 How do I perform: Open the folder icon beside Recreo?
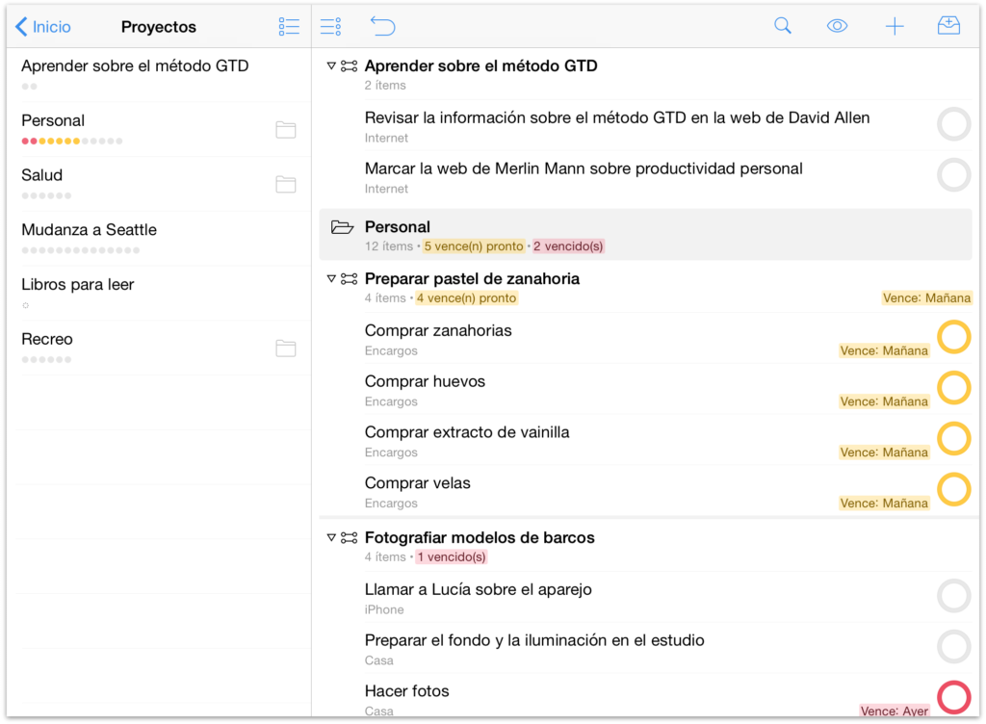[286, 348]
